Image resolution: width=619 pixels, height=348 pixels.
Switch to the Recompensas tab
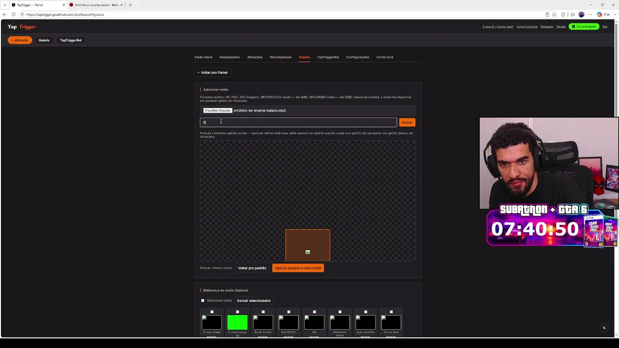(x=280, y=57)
